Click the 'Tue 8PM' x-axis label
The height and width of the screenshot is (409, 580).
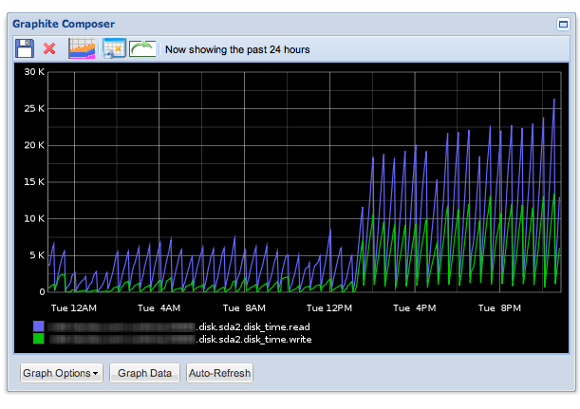click(x=499, y=308)
